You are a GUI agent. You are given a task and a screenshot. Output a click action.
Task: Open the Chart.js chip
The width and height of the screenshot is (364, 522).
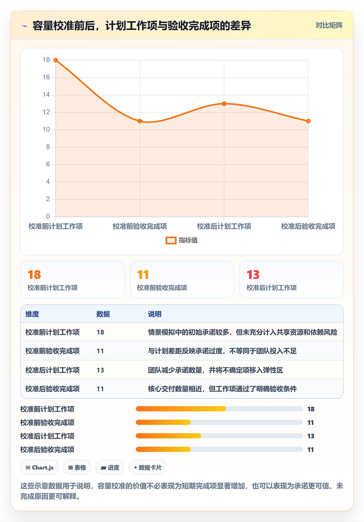click(40, 467)
